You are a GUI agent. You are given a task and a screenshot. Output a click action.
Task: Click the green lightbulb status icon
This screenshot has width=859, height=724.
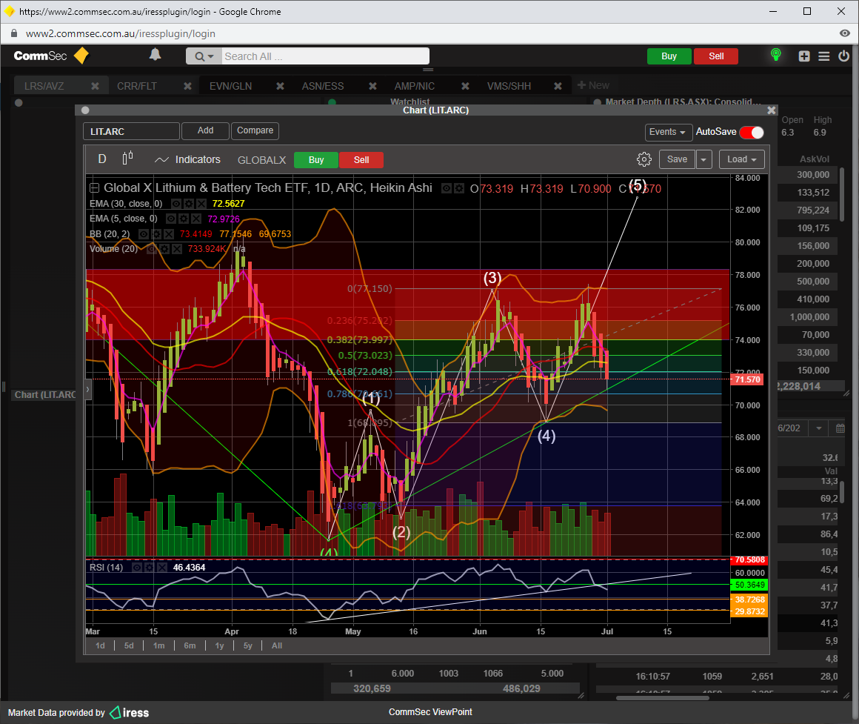(x=775, y=55)
